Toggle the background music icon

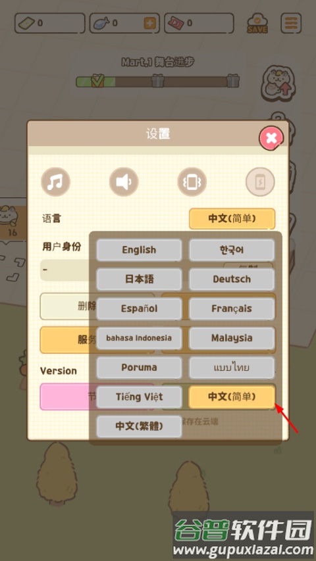point(55,182)
